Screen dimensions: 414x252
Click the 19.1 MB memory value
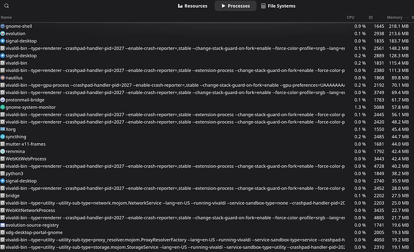point(400,247)
